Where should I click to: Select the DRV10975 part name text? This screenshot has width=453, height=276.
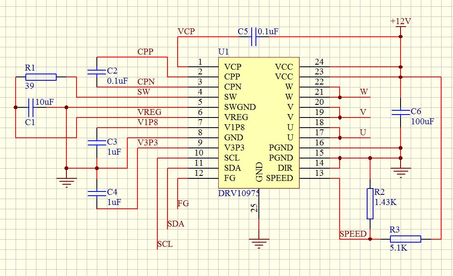[239, 193]
